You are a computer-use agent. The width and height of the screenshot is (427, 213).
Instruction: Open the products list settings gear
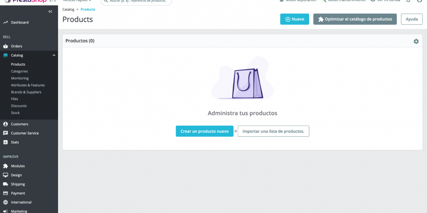pyautogui.click(x=416, y=41)
